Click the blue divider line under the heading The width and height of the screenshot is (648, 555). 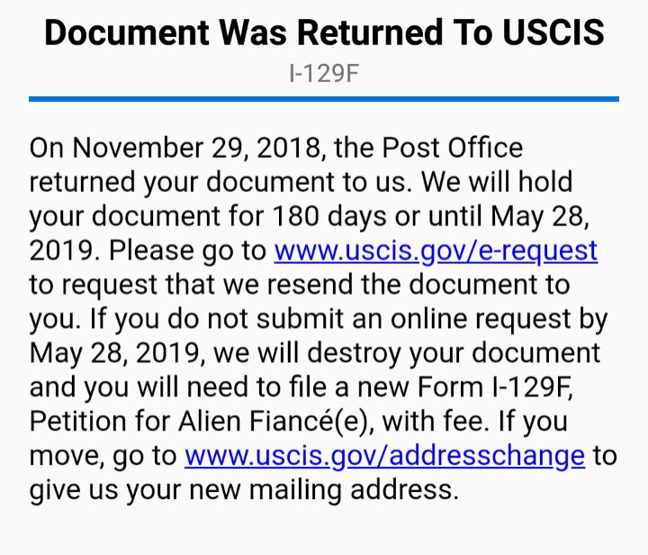324,99
